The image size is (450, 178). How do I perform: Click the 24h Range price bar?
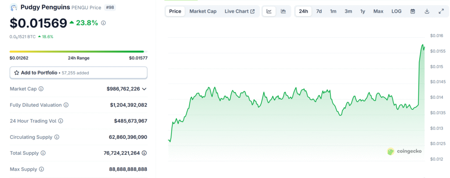click(x=76, y=52)
